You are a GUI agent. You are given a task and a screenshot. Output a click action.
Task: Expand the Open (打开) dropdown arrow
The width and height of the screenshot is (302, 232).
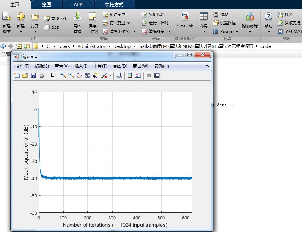click(x=35, y=31)
